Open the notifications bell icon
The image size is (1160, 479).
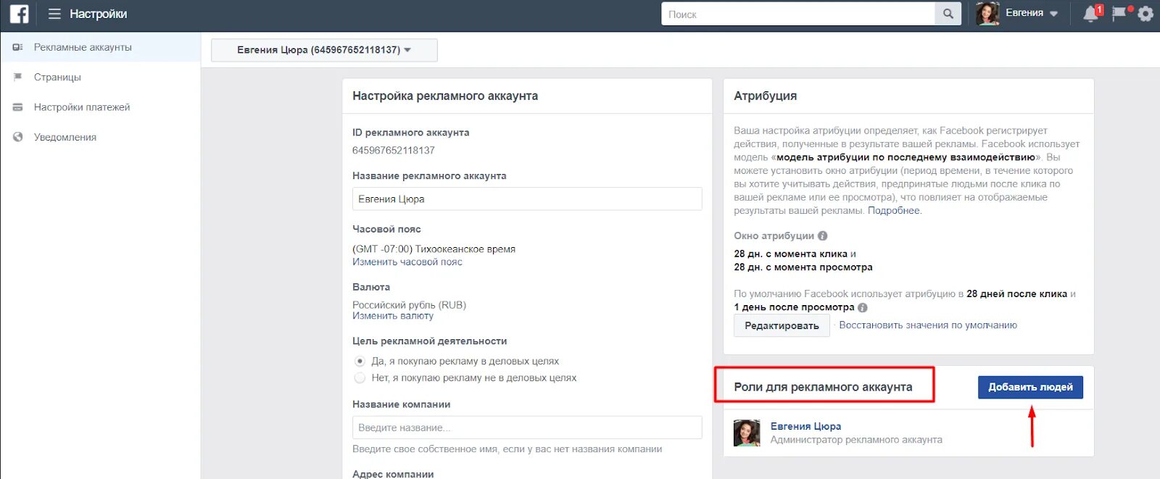tap(1090, 14)
